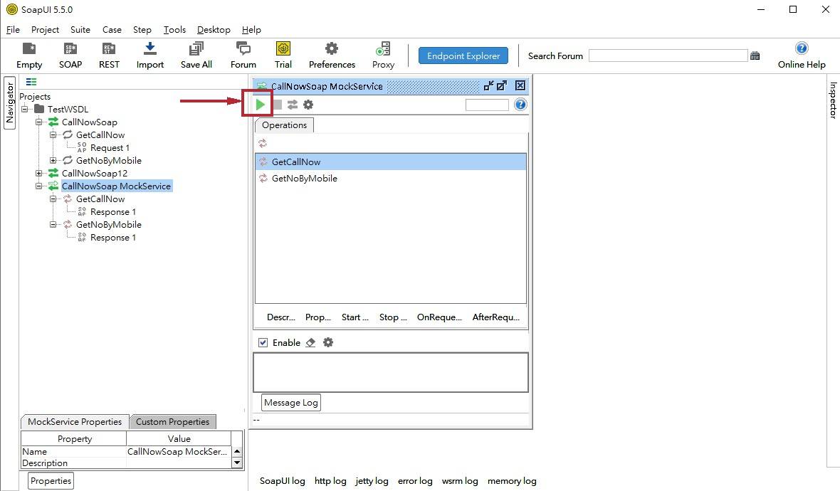This screenshot has height=491, width=840.
Task: Open the Stop ... script tab
Action: point(393,317)
